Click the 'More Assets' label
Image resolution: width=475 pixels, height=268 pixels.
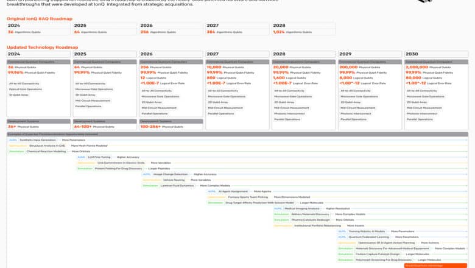356,225
